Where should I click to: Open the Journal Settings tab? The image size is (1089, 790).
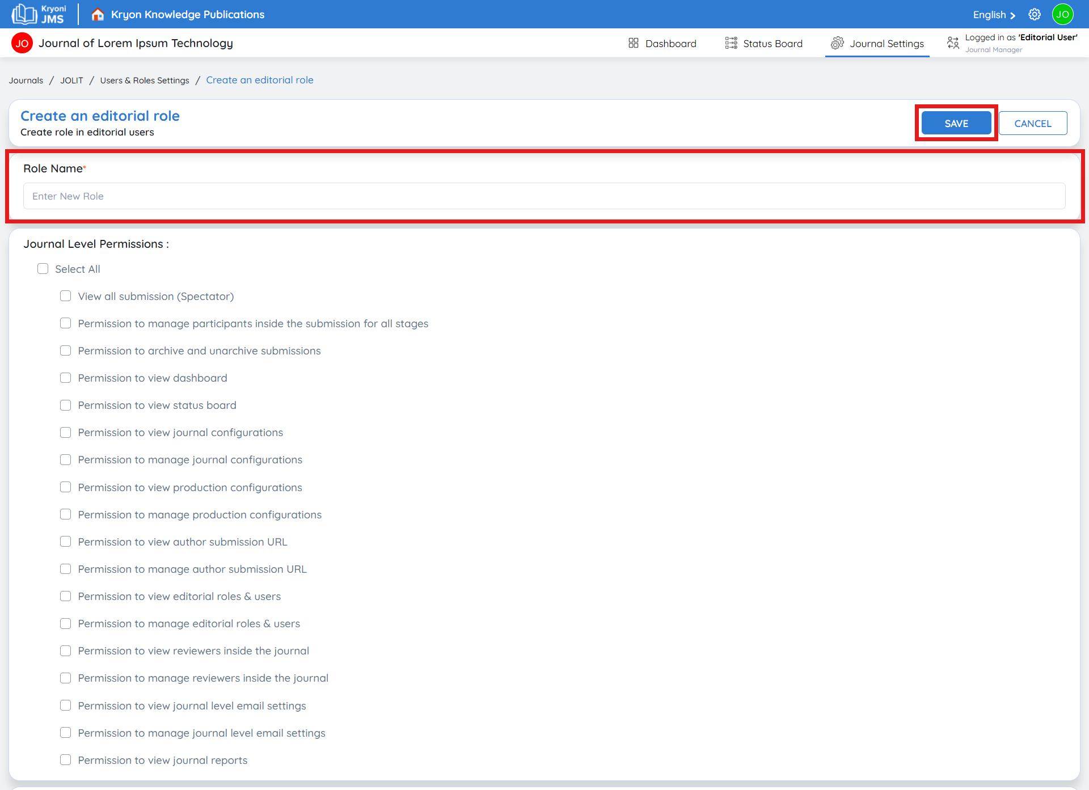(x=886, y=44)
